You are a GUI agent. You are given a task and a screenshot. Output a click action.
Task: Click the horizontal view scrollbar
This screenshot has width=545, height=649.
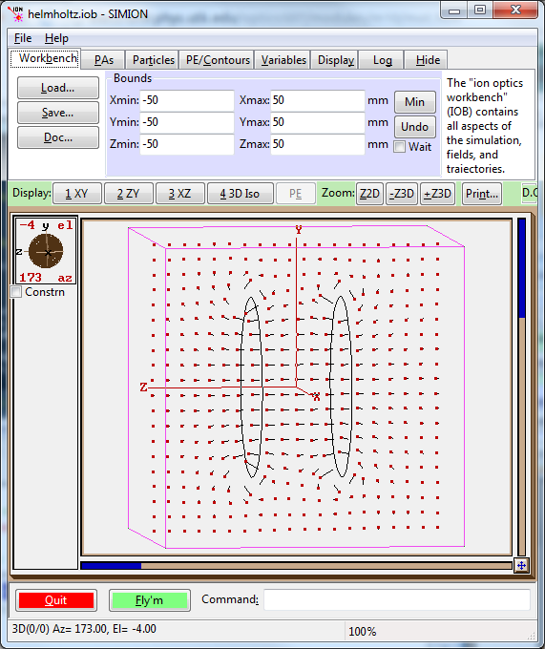click(296, 565)
